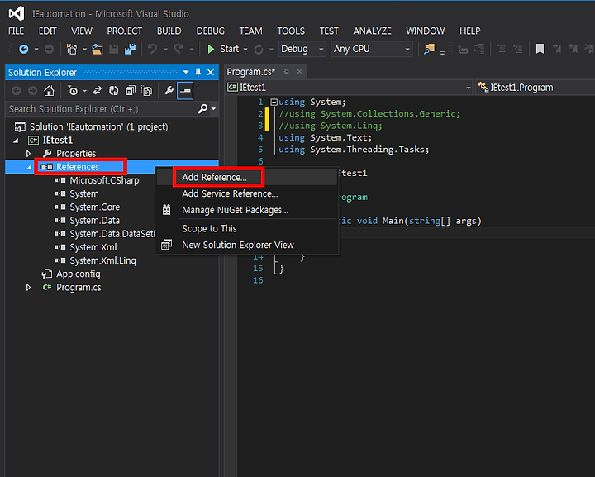Open the TOOLS menu
The image size is (595, 477).
coord(291,31)
